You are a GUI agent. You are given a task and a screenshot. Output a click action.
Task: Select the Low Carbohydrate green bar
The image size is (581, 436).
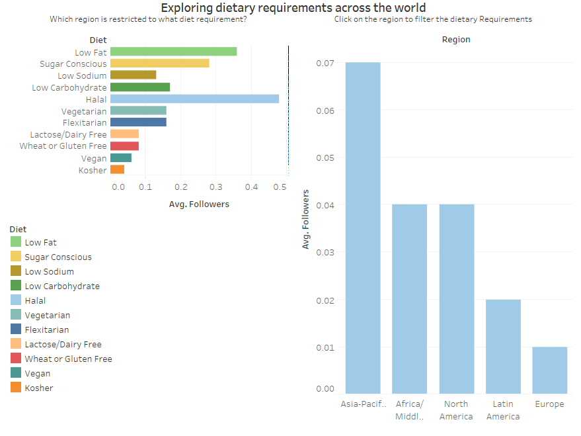point(140,87)
